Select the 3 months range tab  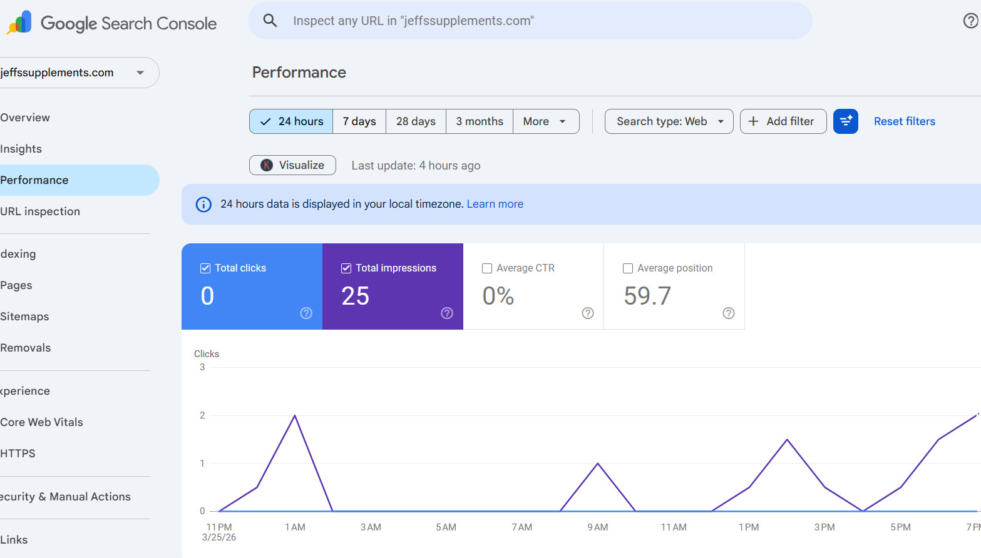[480, 121]
